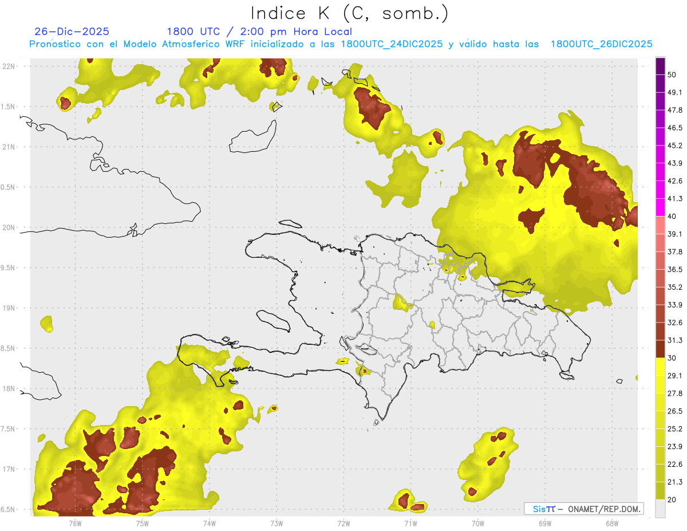Click the '40' value on the color scale
This screenshot has width=687, height=531.
pyautogui.click(x=672, y=216)
